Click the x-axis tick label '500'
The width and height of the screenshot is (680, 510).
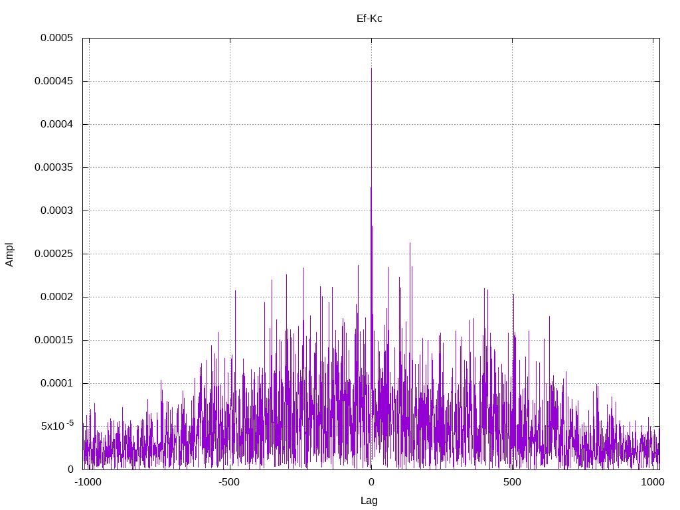tap(512, 482)
